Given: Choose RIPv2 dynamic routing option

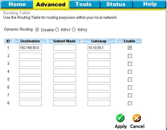Looking at the screenshot, I should pos(74,30).
